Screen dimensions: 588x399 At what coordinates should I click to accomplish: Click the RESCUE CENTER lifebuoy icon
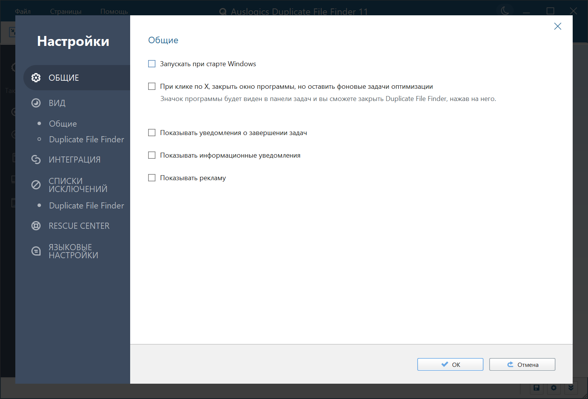click(36, 226)
